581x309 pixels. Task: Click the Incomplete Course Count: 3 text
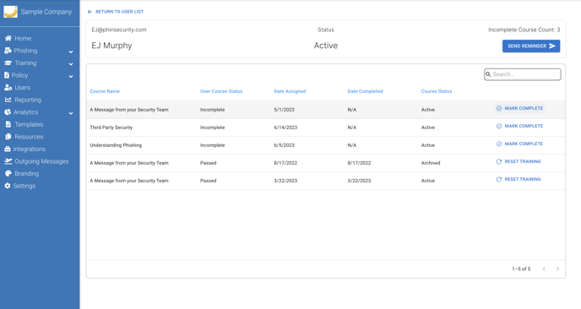[x=524, y=30]
